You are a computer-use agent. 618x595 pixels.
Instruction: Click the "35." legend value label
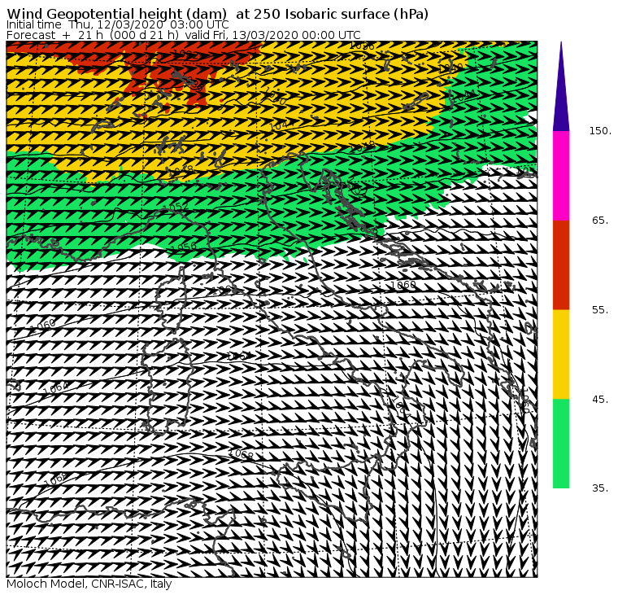click(x=600, y=488)
